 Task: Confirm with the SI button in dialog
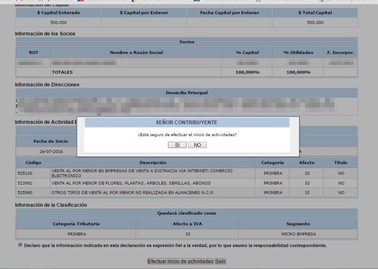click(x=177, y=145)
